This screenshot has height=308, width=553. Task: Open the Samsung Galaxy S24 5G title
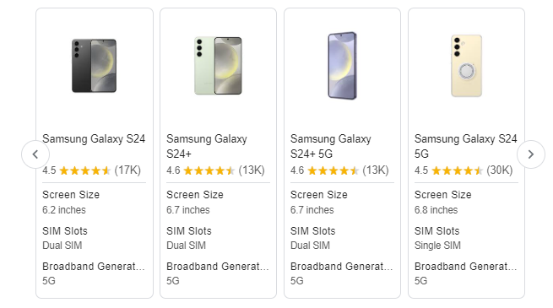465,146
